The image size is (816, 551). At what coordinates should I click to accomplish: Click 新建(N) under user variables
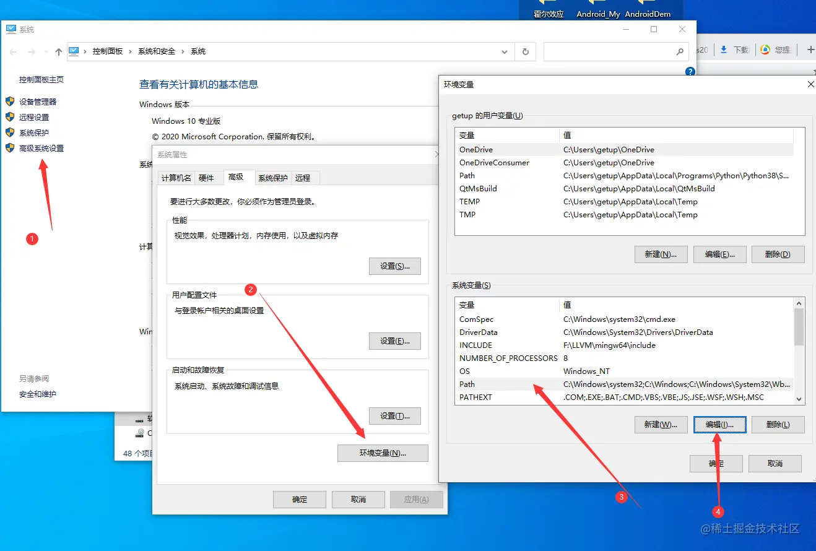pyautogui.click(x=661, y=254)
